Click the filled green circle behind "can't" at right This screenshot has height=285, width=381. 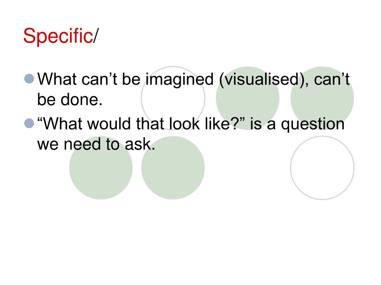322,98
